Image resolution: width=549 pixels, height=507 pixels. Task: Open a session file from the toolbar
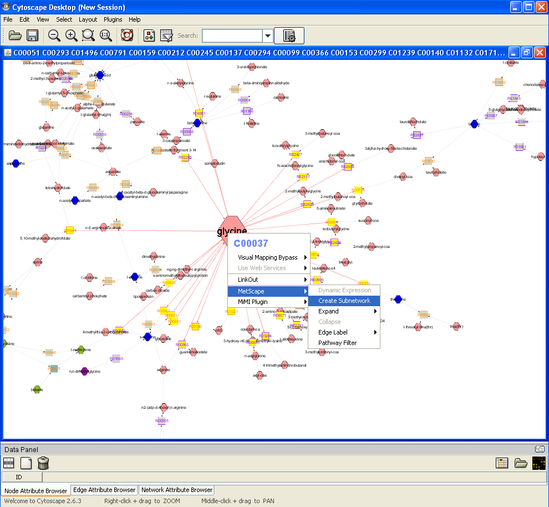(x=15, y=36)
